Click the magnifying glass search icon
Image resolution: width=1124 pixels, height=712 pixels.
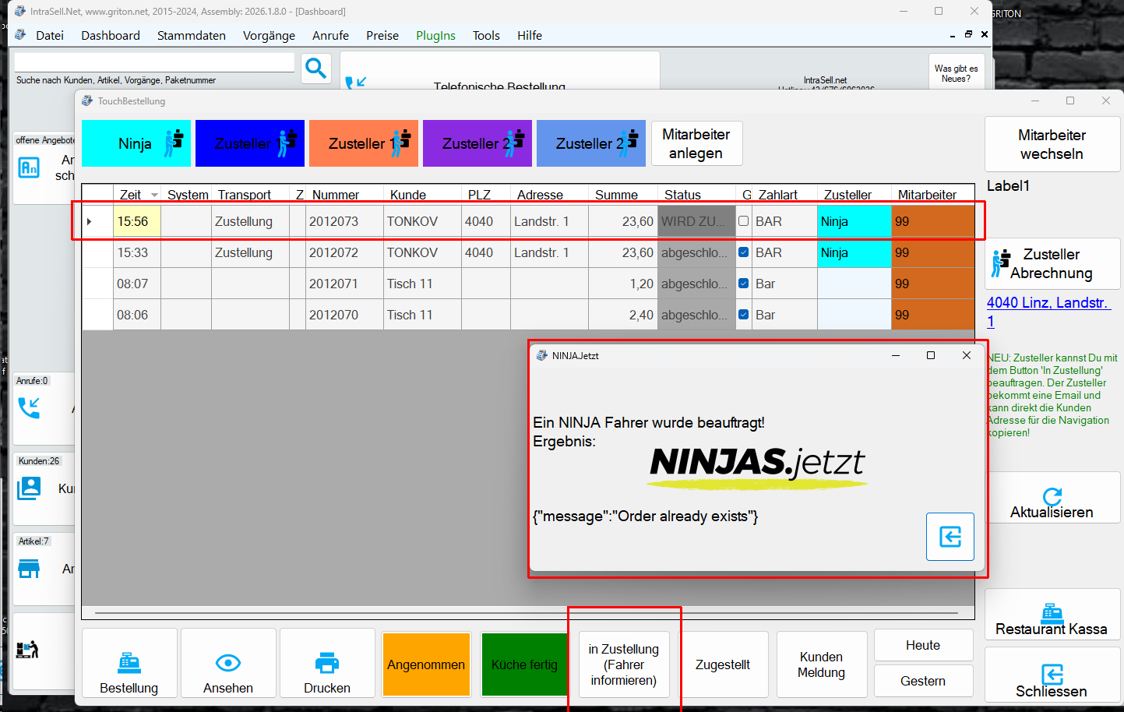[x=315, y=69]
